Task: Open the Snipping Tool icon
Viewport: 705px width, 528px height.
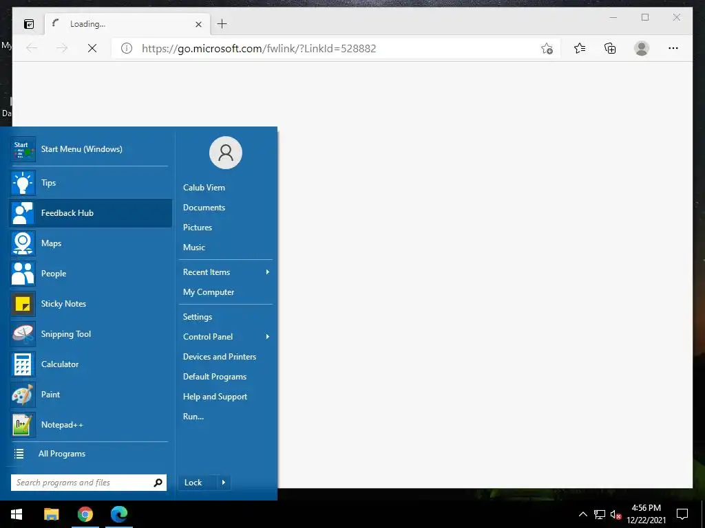Action: [x=23, y=334]
